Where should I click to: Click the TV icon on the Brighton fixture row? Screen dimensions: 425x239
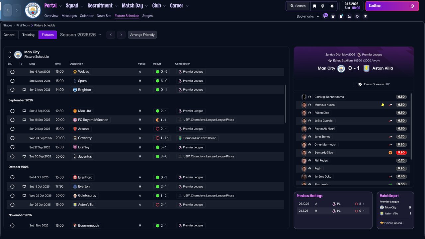tap(24, 90)
